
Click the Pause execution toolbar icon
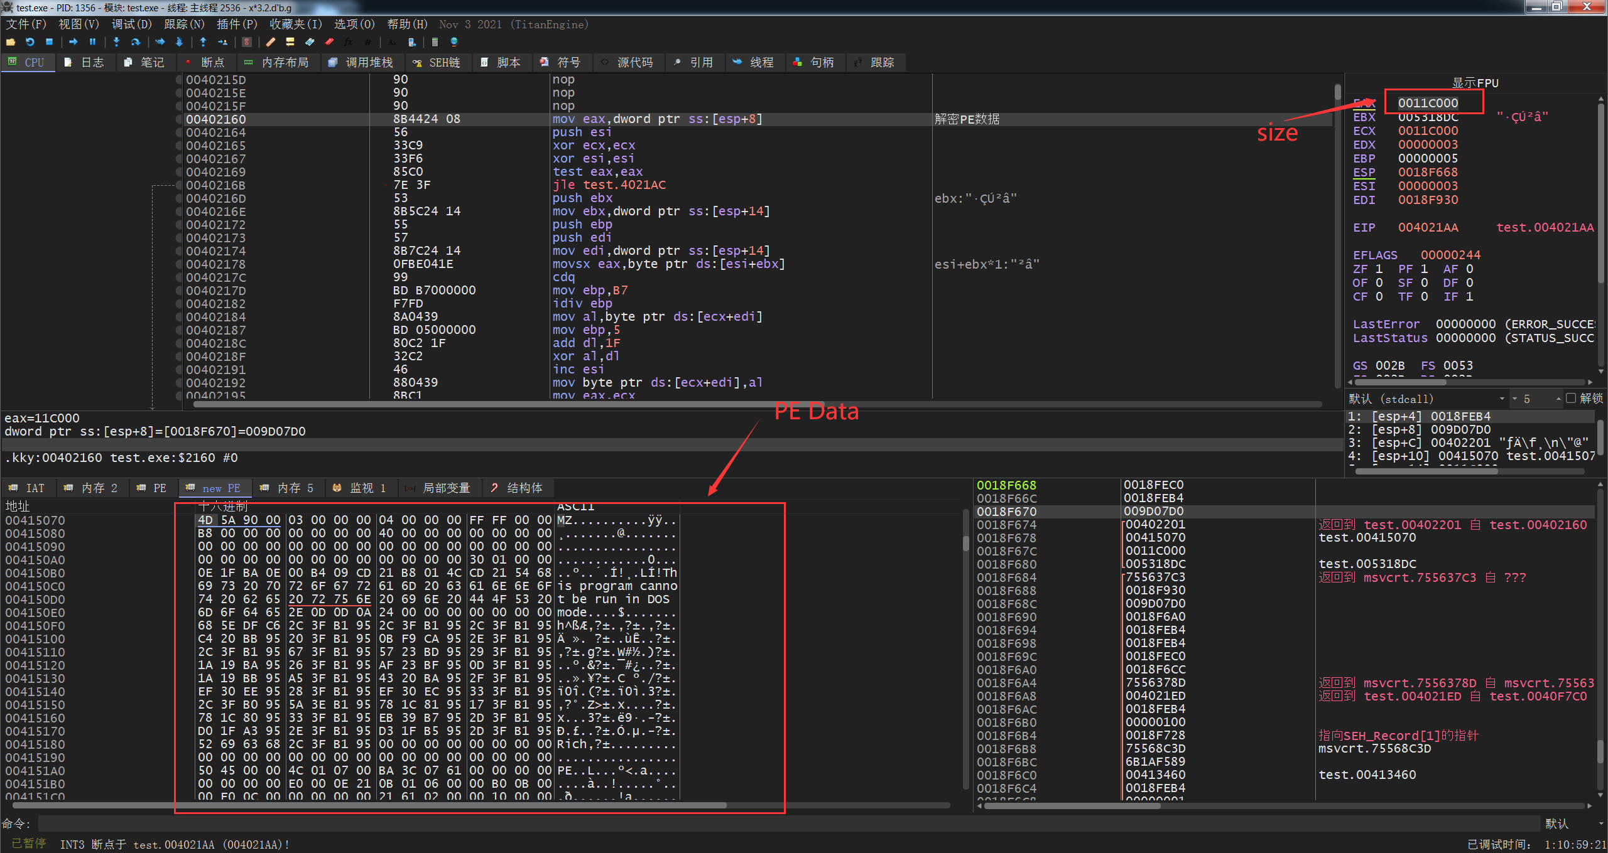tap(92, 42)
